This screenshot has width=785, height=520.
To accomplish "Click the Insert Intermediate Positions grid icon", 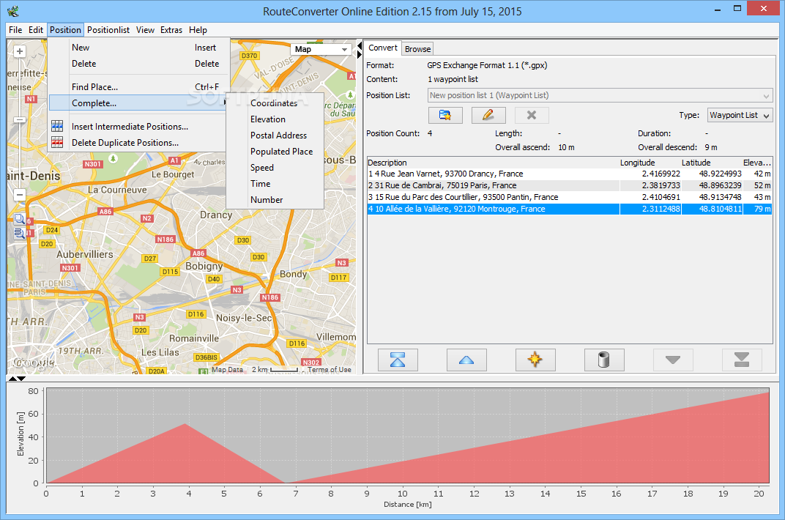I will 57,126.
